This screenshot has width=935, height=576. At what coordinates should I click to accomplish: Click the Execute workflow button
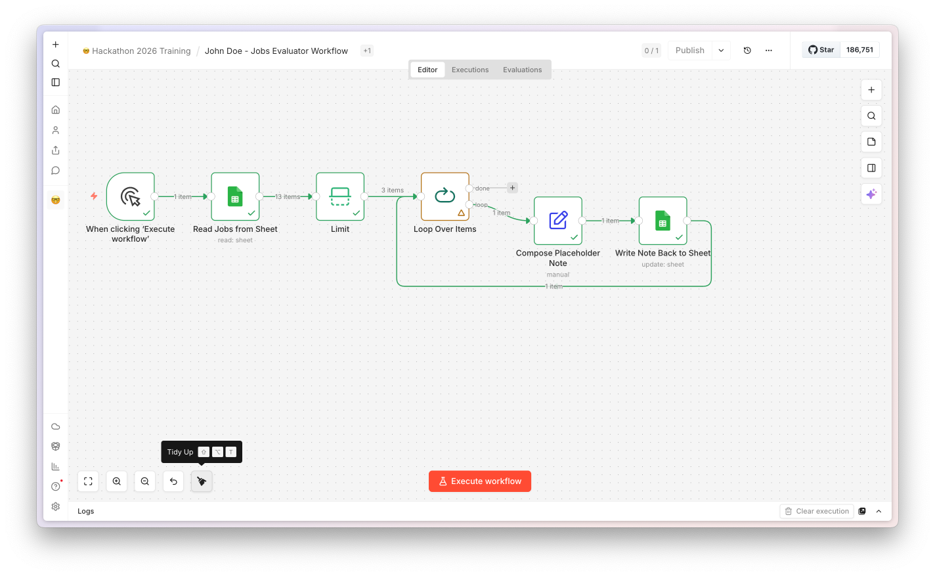[480, 481]
